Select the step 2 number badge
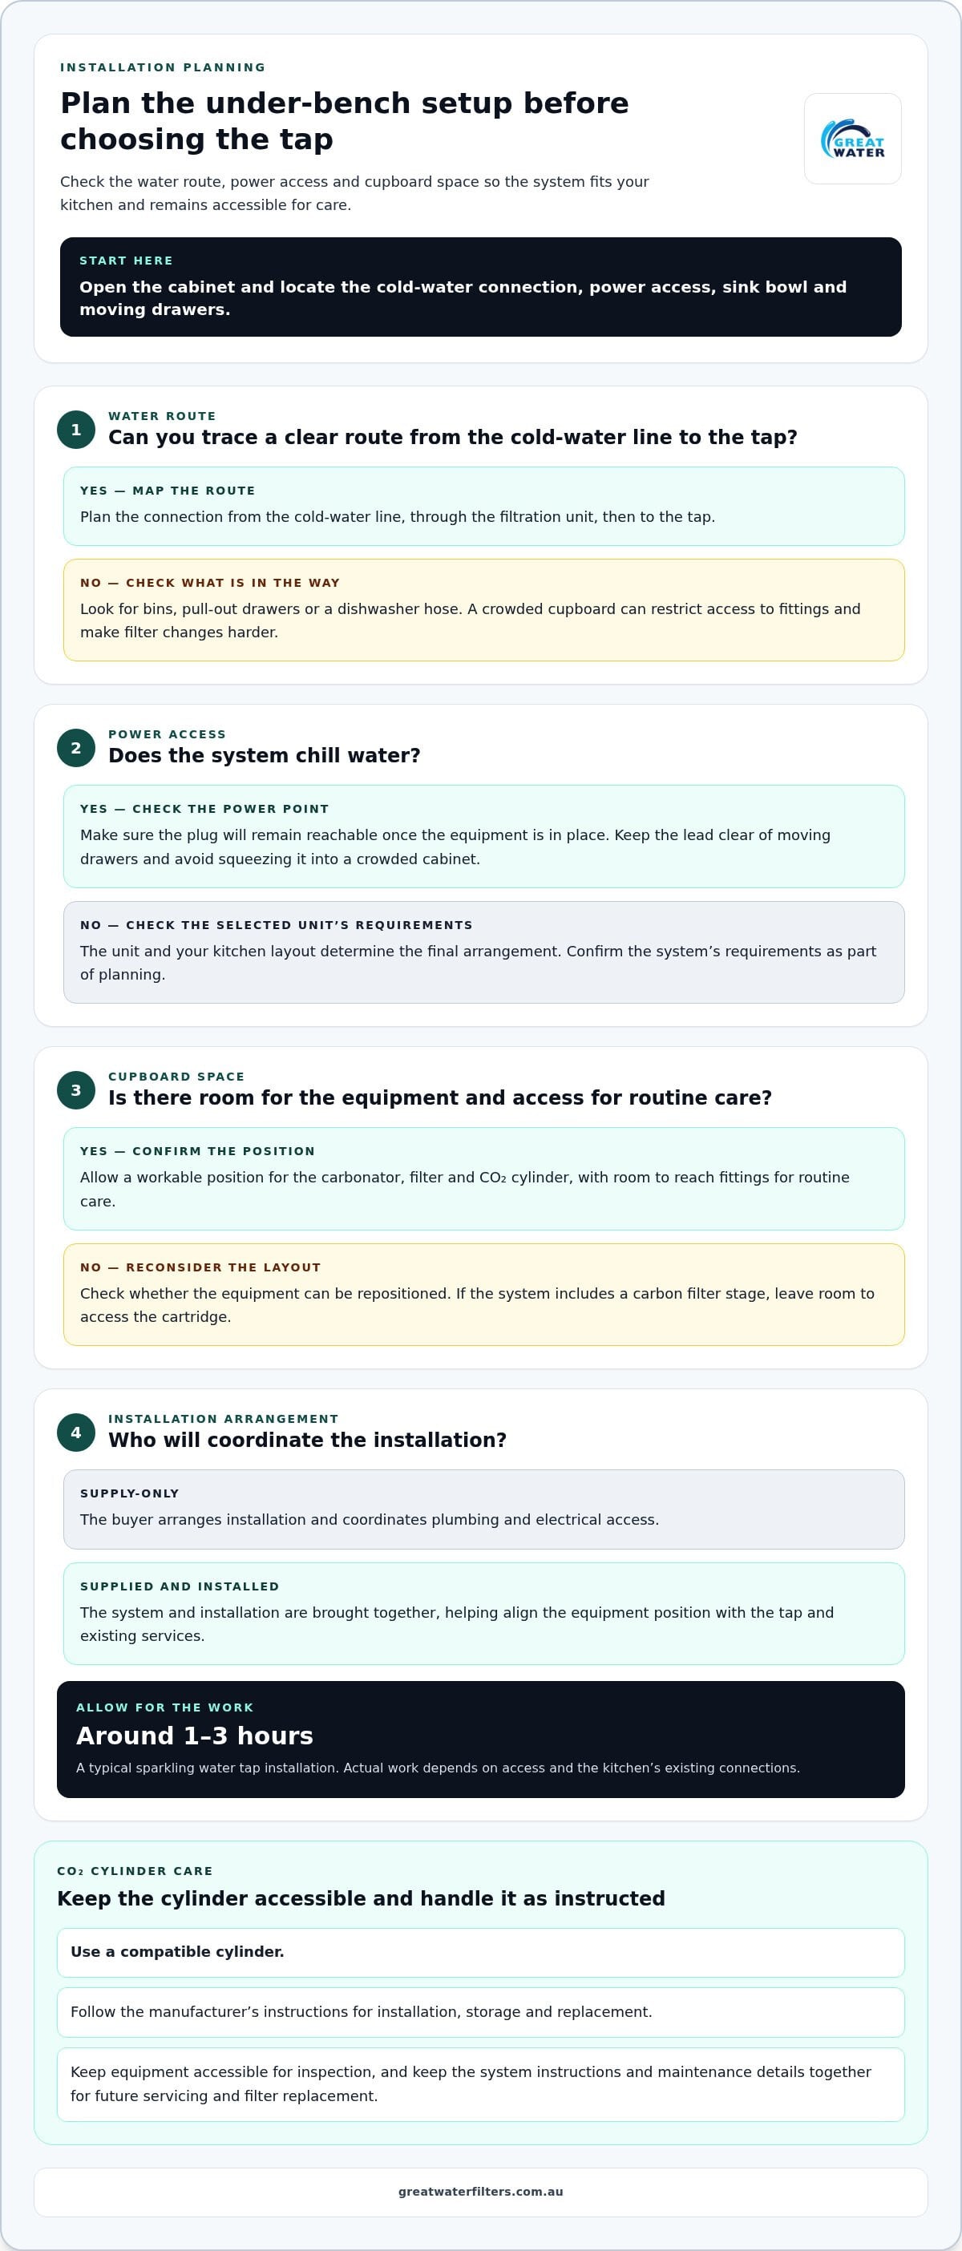 click(x=76, y=748)
